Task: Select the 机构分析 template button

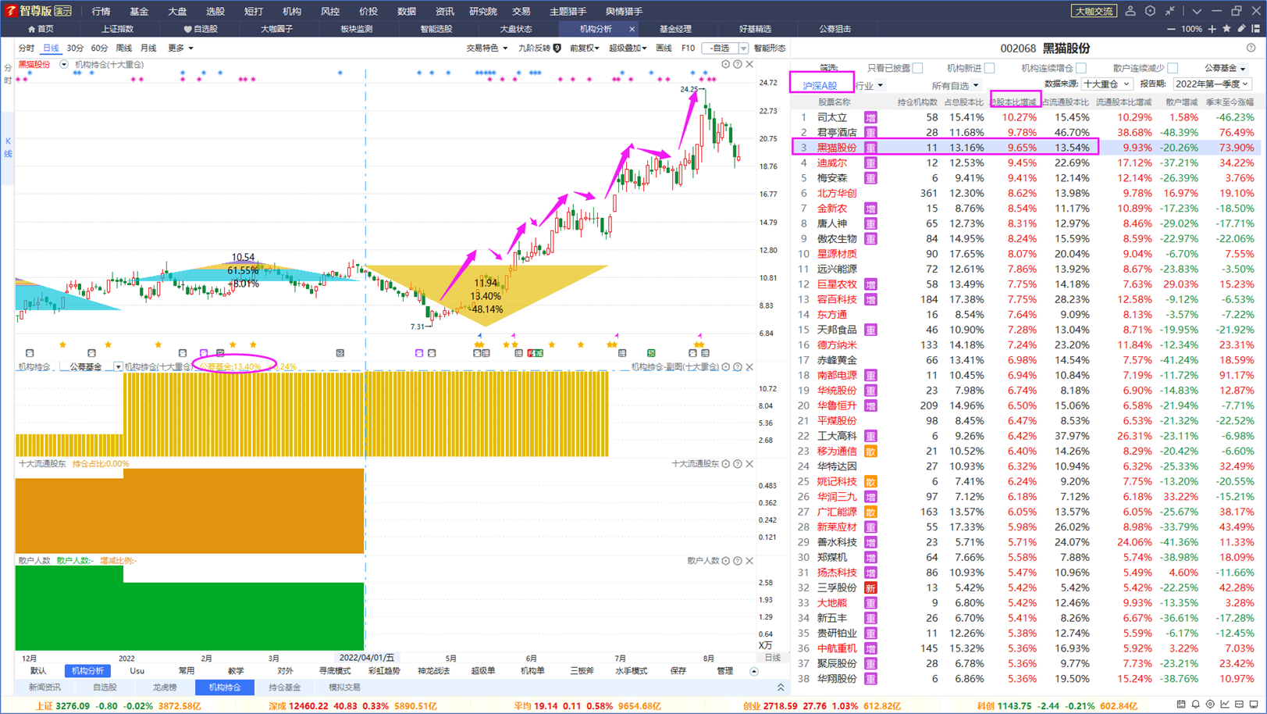Action: pos(87,671)
